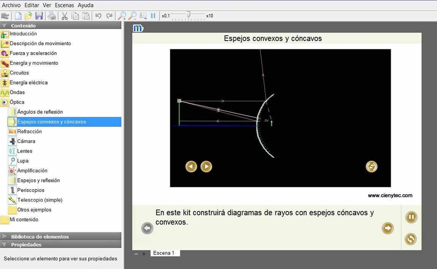This screenshot has height=269, width=437.
Task: Click the print icon in toolbar
Action: [x=52, y=16]
